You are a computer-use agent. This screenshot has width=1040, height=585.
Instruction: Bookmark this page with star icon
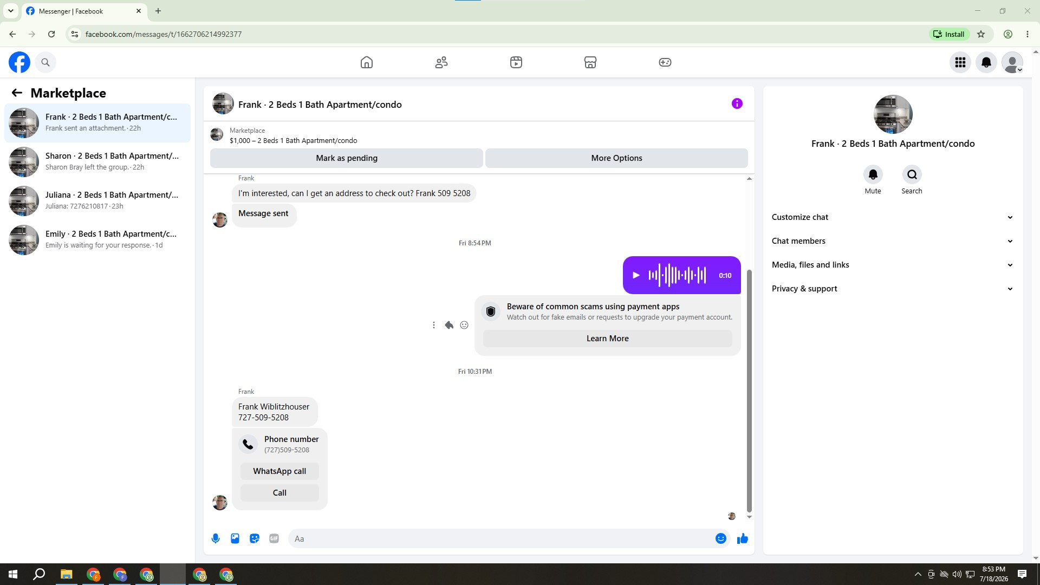(x=981, y=34)
